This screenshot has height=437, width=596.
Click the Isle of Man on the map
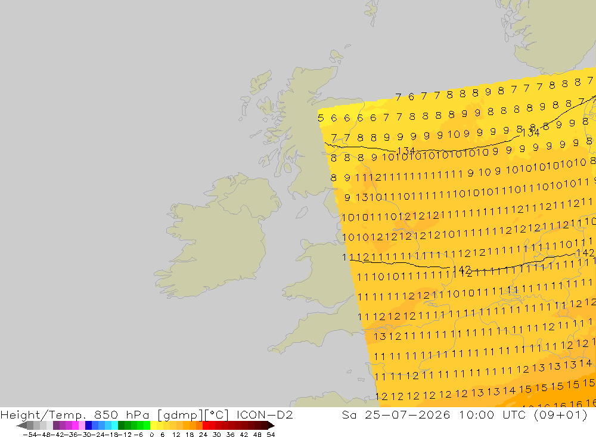click(x=302, y=212)
